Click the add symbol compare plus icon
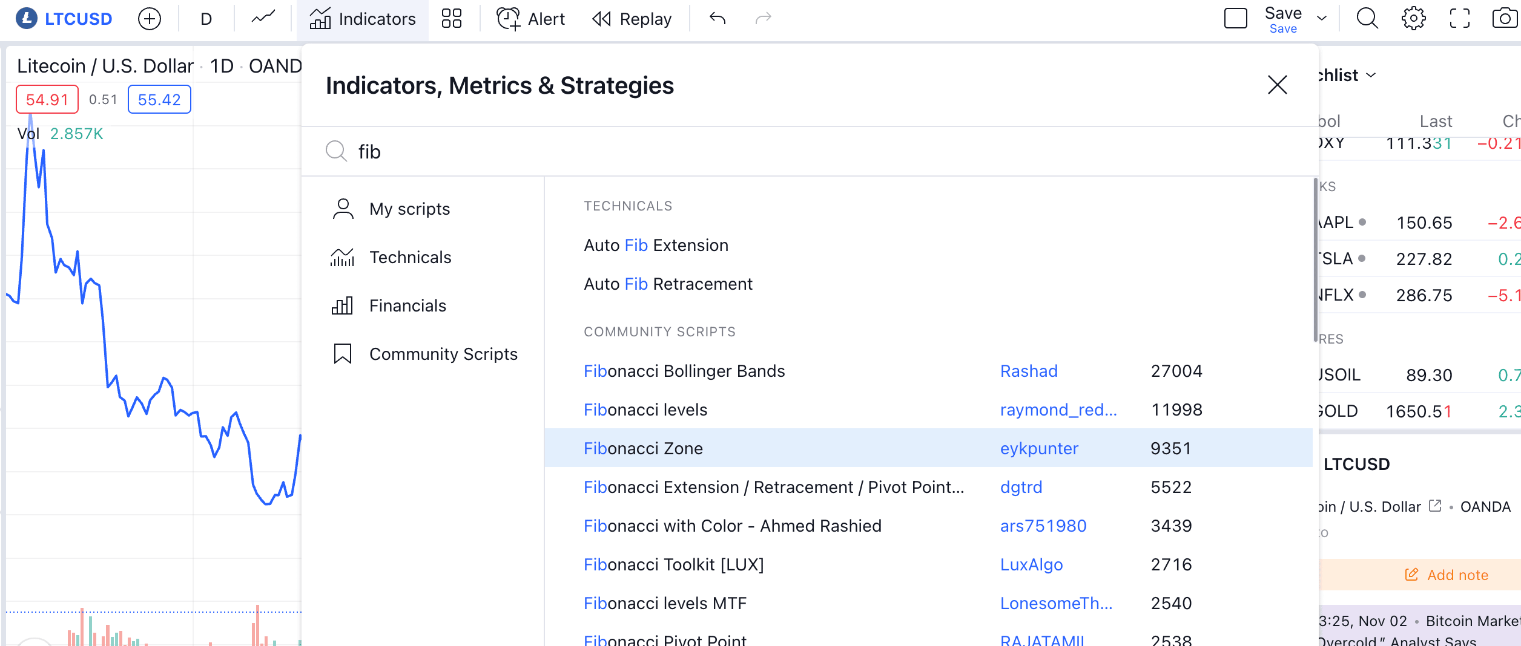This screenshot has height=646, width=1521. pos(150,19)
